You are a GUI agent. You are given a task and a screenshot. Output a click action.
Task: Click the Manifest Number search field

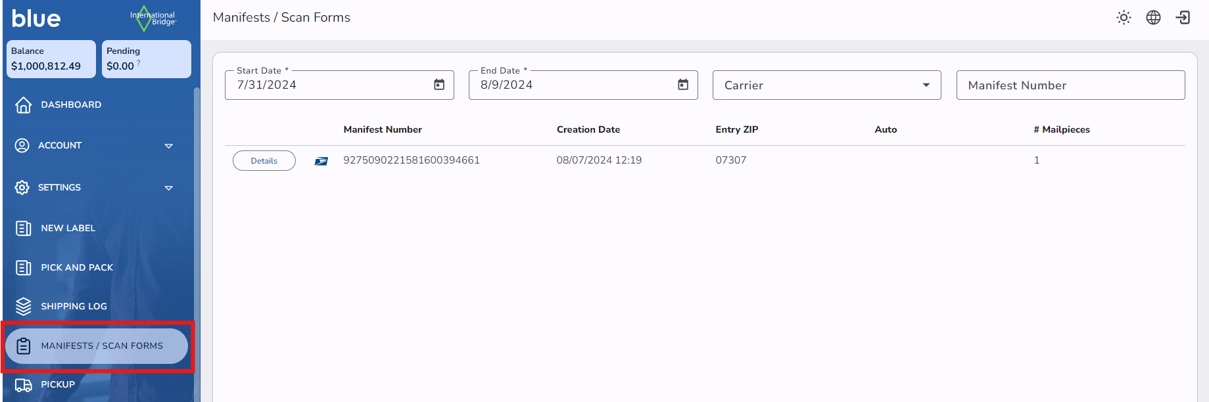click(x=1070, y=85)
